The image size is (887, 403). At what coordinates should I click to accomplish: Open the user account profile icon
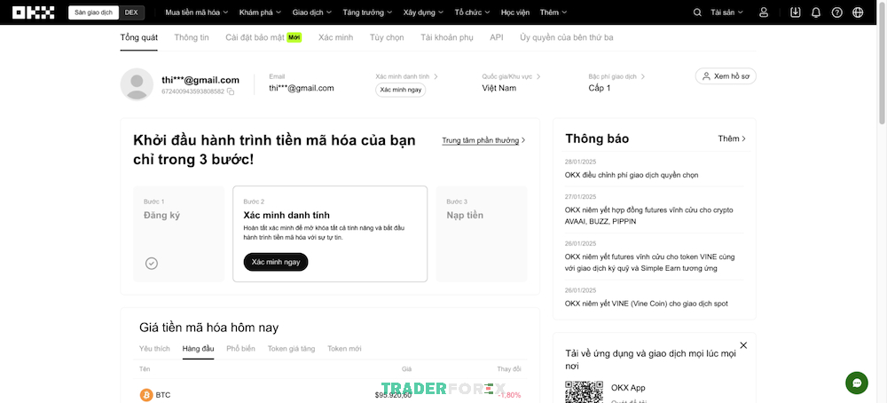[764, 12]
